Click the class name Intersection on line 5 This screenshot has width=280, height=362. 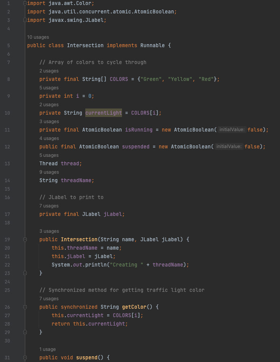[85, 46]
